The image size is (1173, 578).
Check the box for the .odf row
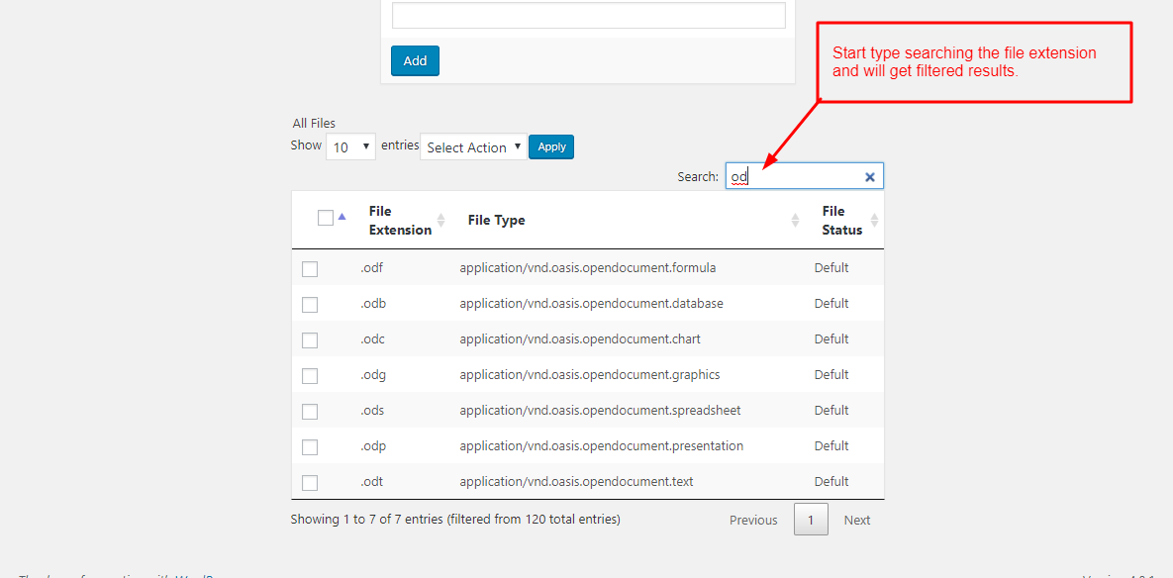pyautogui.click(x=310, y=269)
